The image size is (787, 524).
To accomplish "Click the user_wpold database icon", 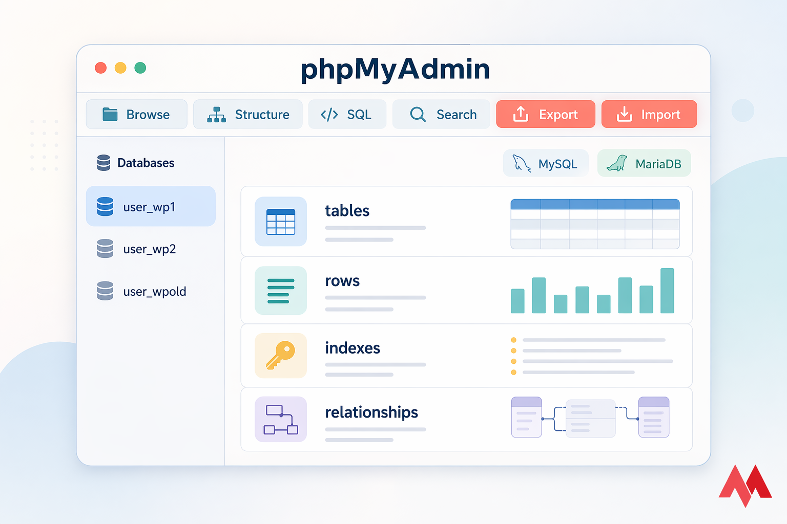I will [x=105, y=291].
